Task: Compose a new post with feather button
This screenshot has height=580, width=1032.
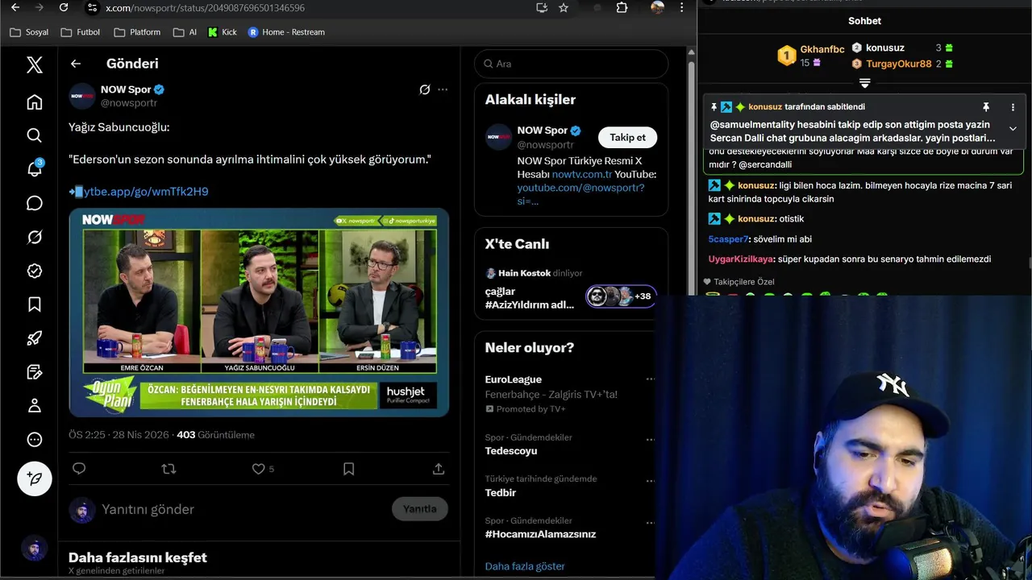Action: click(x=34, y=478)
